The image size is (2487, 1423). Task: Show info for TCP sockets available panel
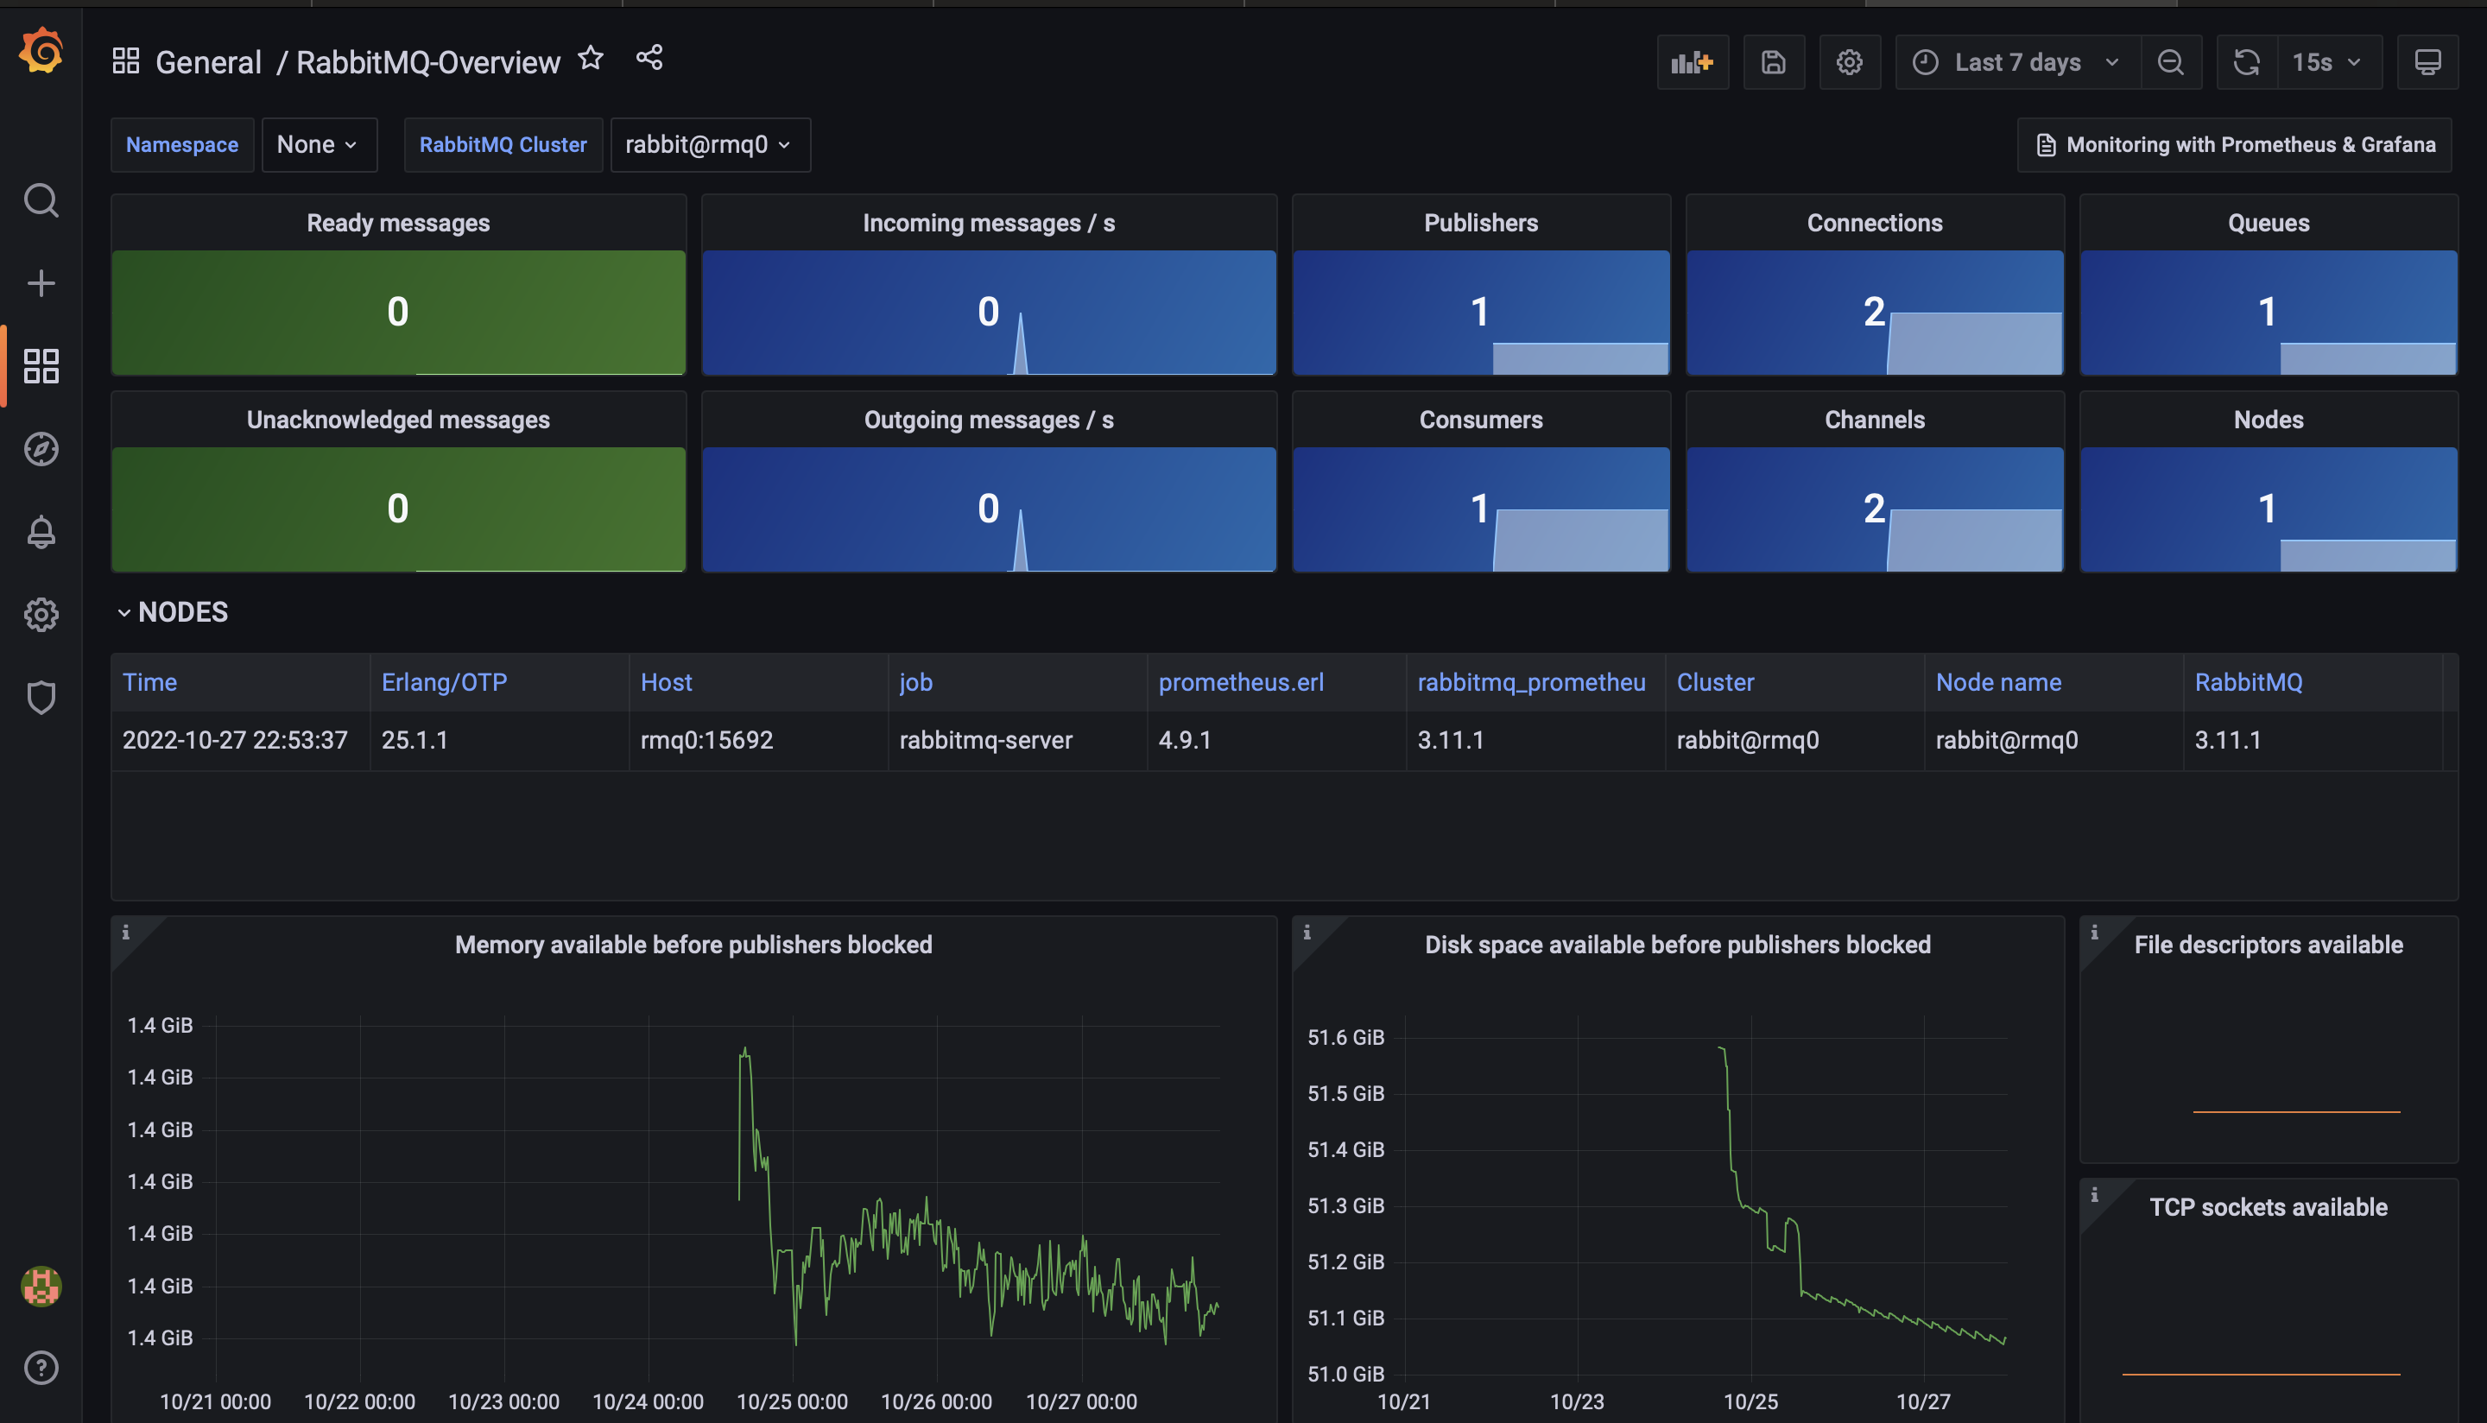tap(2094, 1195)
